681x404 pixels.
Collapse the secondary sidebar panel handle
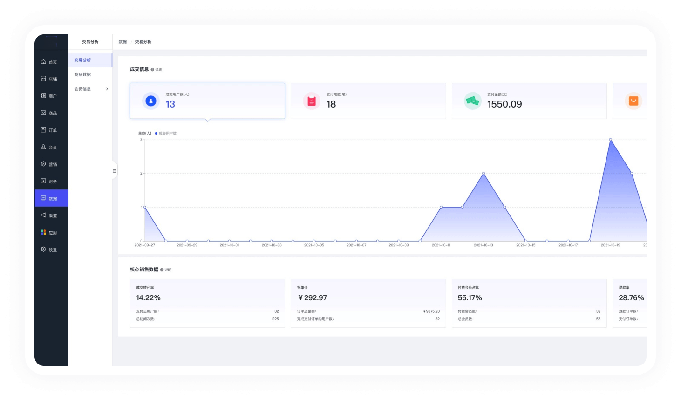coord(114,171)
